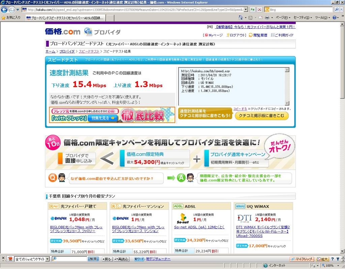Image resolution: width=345 pixels, height=269 pixels.
Task: Go to ホーム breadcrumb link
Action: [51, 51]
